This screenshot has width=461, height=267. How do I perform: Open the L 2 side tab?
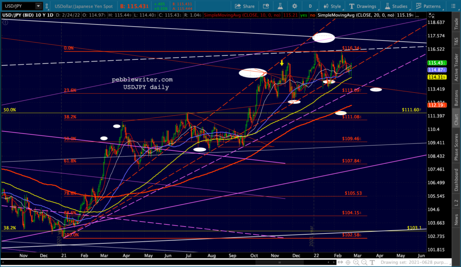click(x=456, y=203)
